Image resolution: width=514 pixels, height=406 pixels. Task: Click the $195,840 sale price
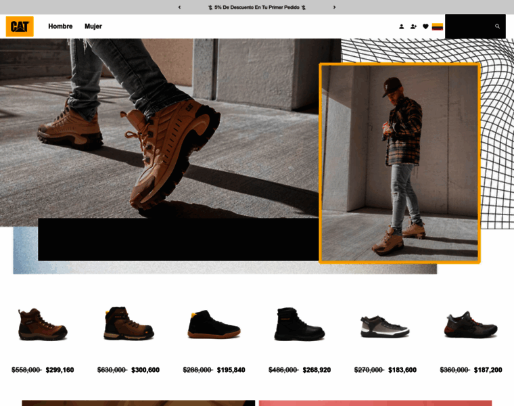point(231,370)
